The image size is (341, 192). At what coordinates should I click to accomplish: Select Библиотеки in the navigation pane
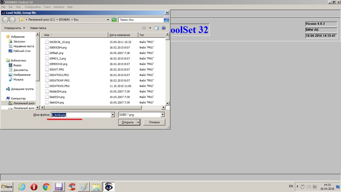click(x=16, y=60)
